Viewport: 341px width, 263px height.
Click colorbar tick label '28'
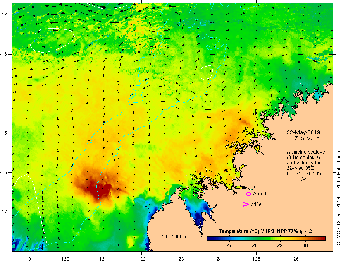click(255, 246)
